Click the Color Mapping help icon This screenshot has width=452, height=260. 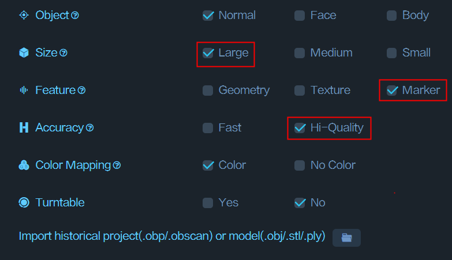tap(117, 165)
